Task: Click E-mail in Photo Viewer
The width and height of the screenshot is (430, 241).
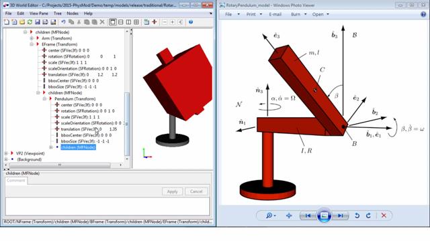Action: point(275,14)
